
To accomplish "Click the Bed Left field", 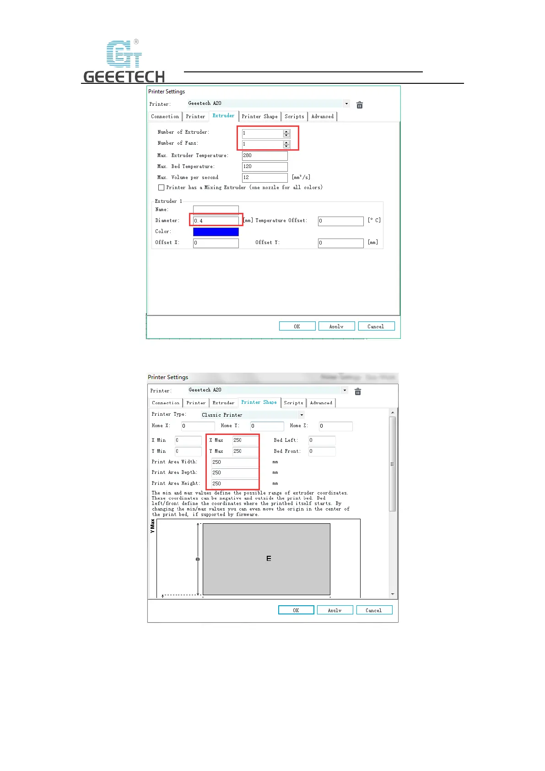I will 322,440.
